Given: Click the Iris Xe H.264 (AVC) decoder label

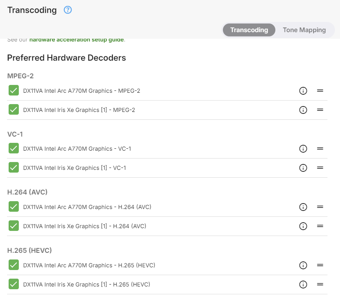Looking at the screenshot, I should click(85, 226).
